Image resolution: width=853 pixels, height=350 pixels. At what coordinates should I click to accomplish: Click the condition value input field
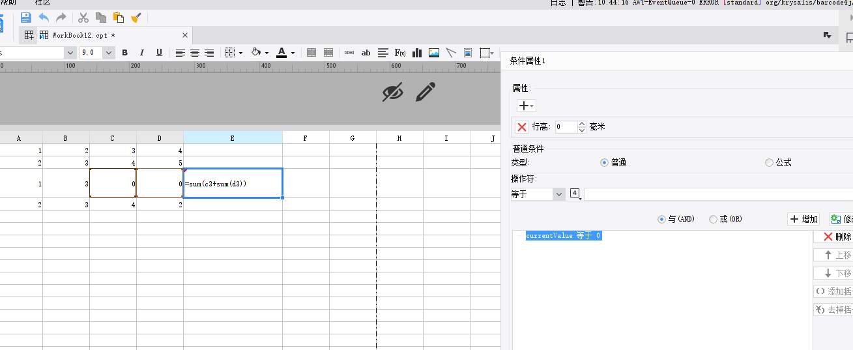point(718,194)
